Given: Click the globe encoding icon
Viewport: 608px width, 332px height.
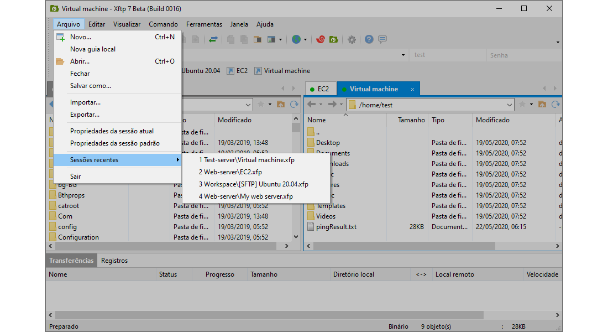Looking at the screenshot, I should (296, 39).
